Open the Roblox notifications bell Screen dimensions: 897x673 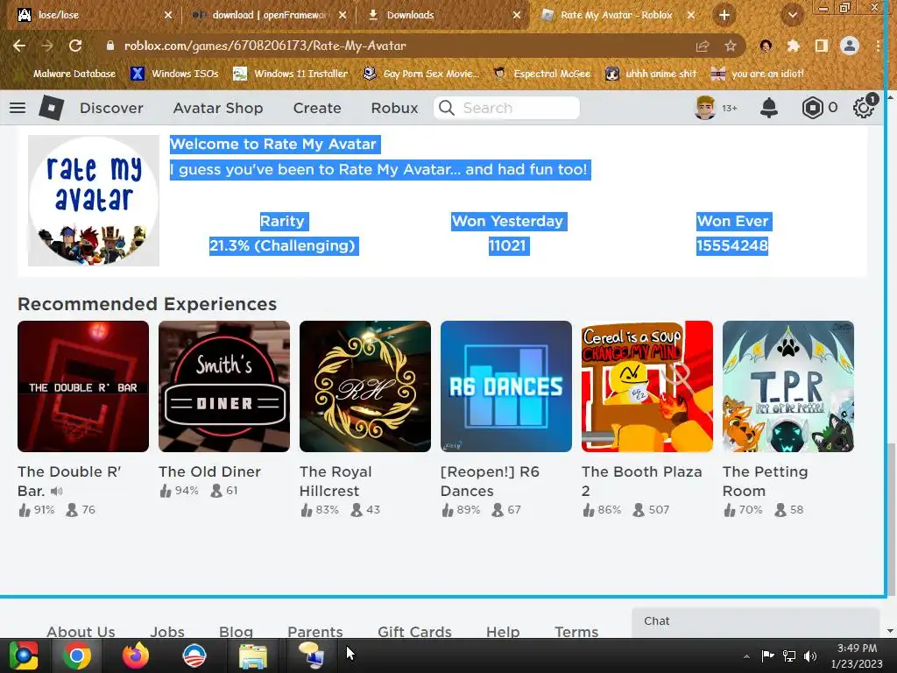click(769, 108)
